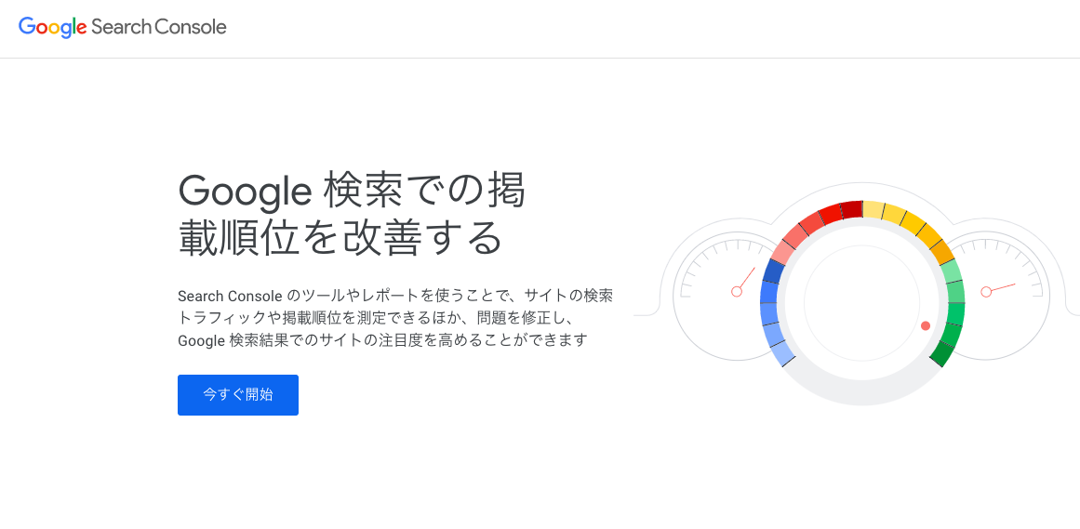Click the 今すぐ開始 button
The image size is (1080, 529).
click(x=237, y=395)
